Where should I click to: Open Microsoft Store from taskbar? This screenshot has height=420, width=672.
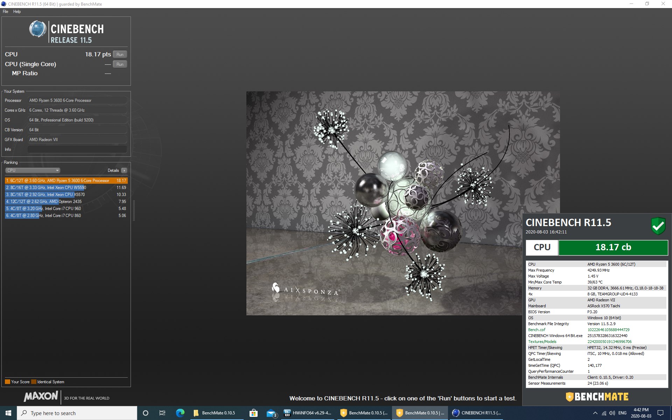[x=253, y=413]
